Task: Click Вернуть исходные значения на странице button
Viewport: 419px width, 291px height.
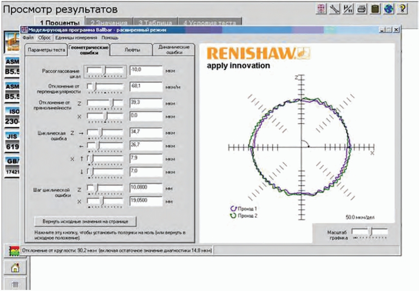Action: [x=85, y=222]
